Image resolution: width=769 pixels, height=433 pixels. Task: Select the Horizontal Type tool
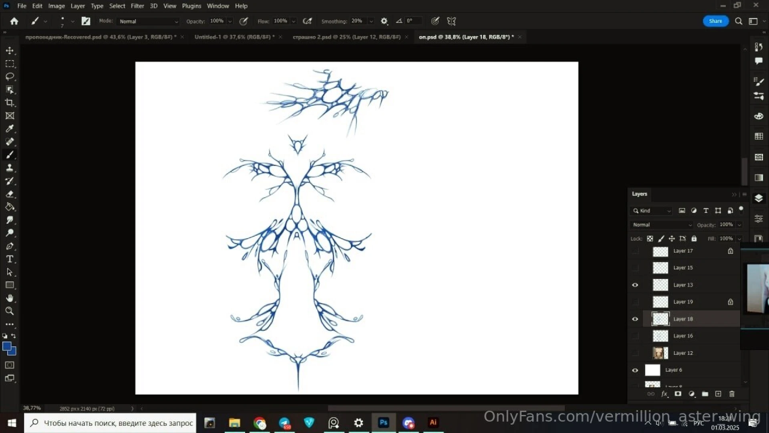tap(10, 259)
